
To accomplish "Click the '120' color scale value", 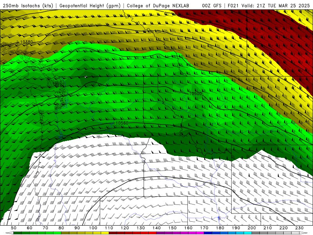I will click(125, 228).
